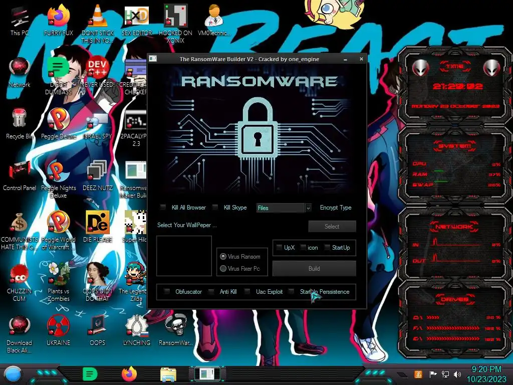
Task: Enable the Obfuscator checkbox
Action: pyautogui.click(x=167, y=291)
